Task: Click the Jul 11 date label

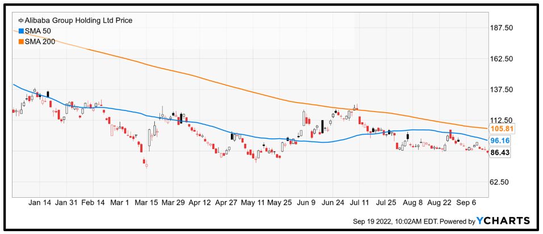Action: click(x=360, y=202)
